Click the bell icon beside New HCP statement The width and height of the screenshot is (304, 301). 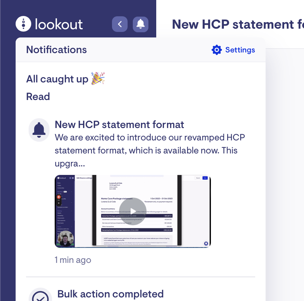click(39, 130)
